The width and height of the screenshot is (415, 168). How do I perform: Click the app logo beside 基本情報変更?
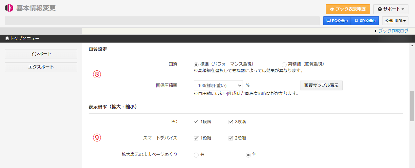pyautogui.click(x=9, y=8)
